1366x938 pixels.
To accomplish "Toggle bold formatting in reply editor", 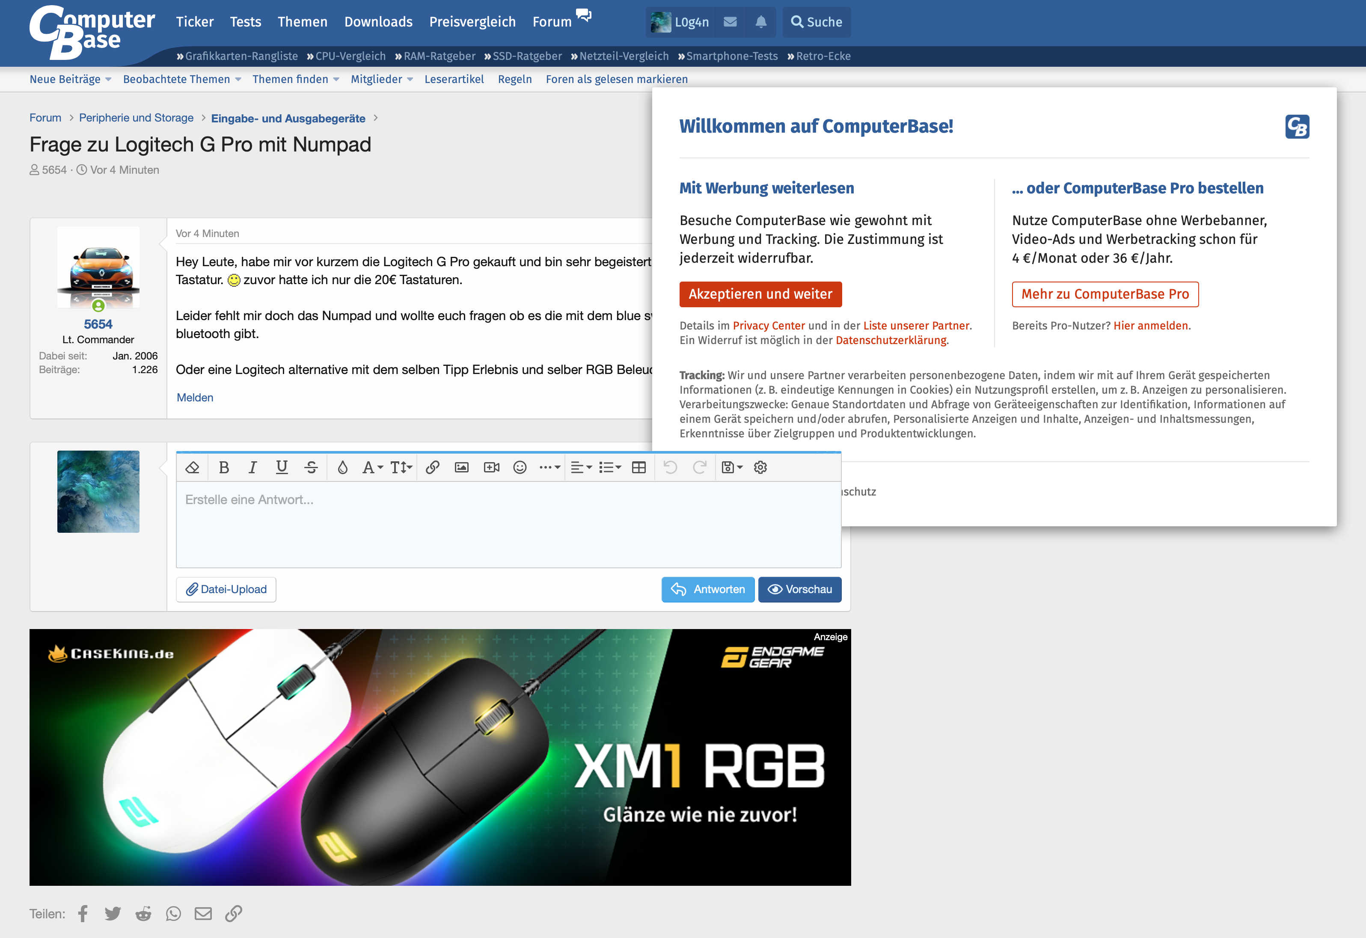I will pos(223,467).
